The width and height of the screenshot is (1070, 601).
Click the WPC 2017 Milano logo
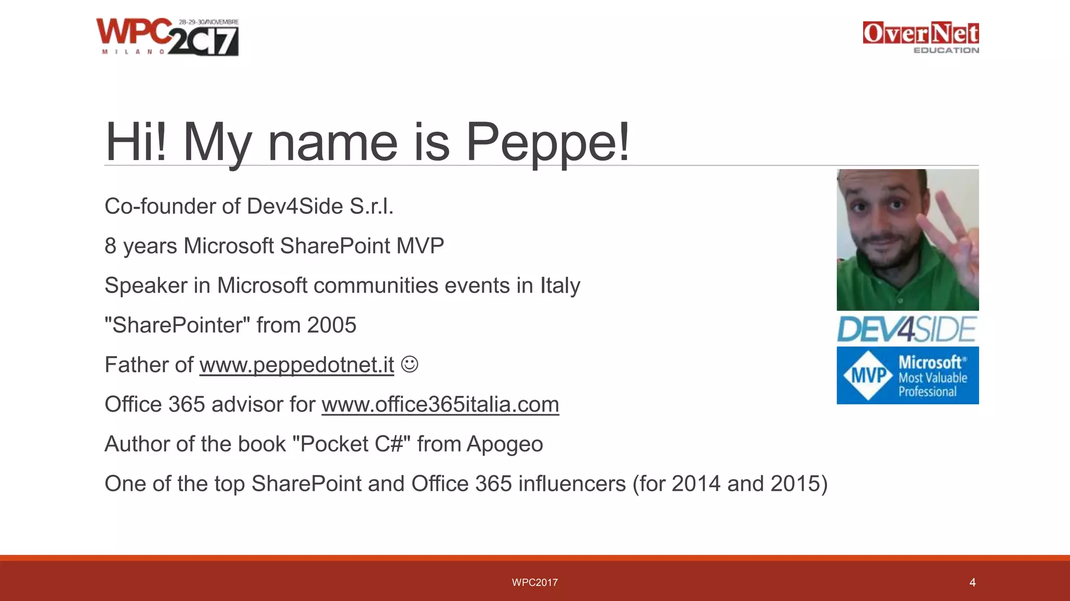point(167,37)
